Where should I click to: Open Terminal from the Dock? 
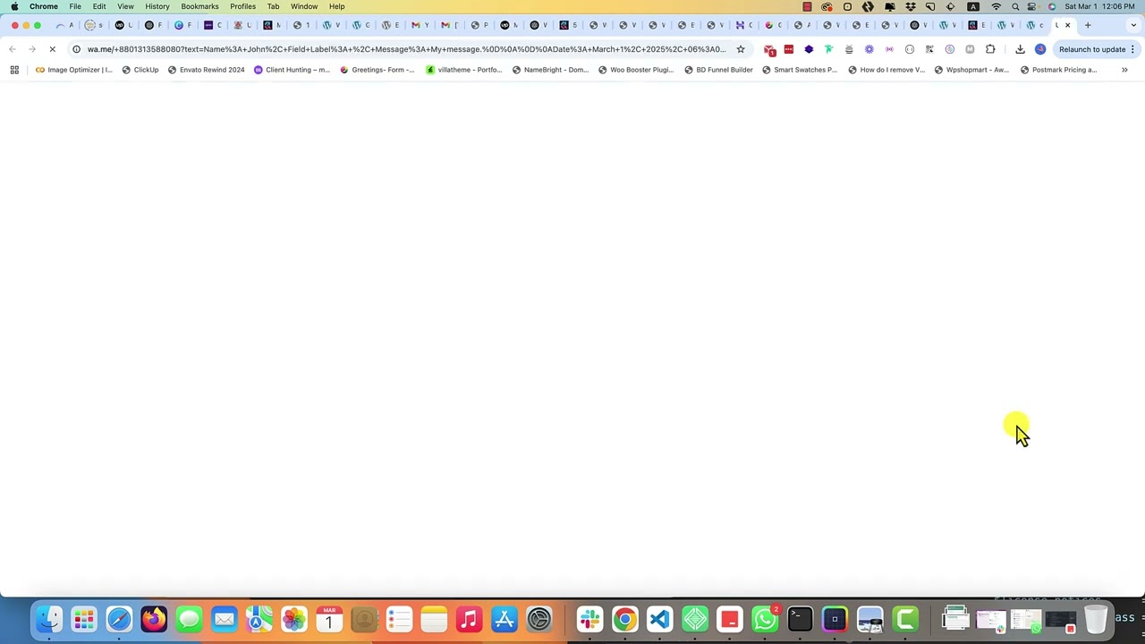800,619
